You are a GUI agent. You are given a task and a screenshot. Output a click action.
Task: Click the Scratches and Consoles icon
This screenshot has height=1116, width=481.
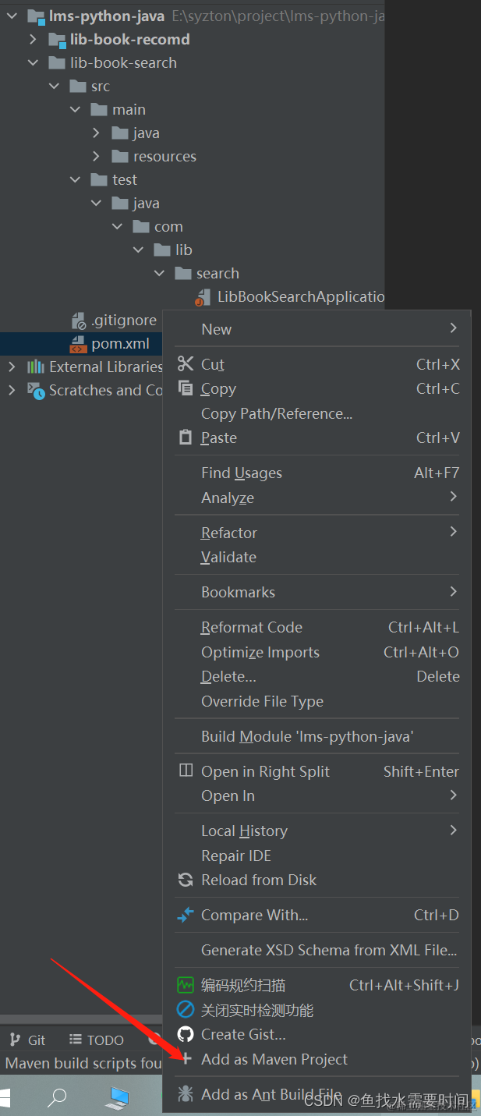[x=36, y=390]
